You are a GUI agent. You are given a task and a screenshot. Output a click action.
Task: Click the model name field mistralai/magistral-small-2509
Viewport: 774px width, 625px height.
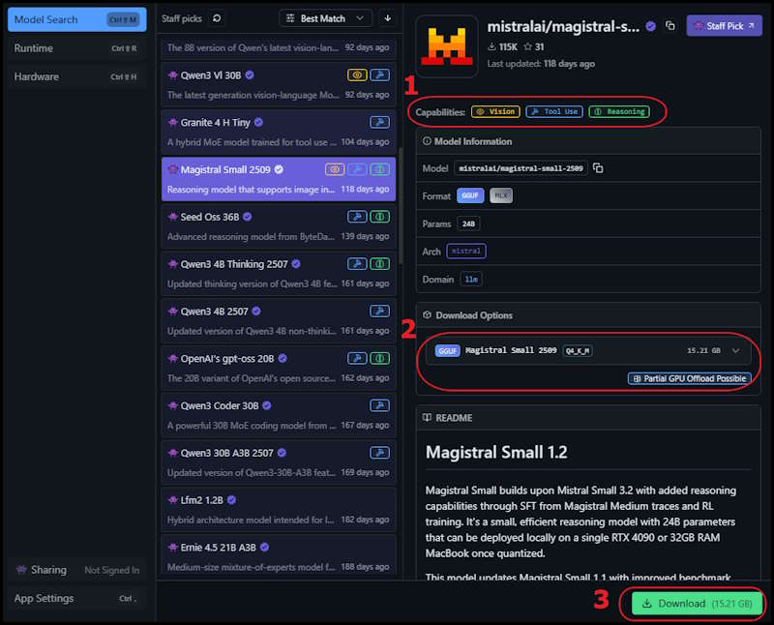pos(521,168)
